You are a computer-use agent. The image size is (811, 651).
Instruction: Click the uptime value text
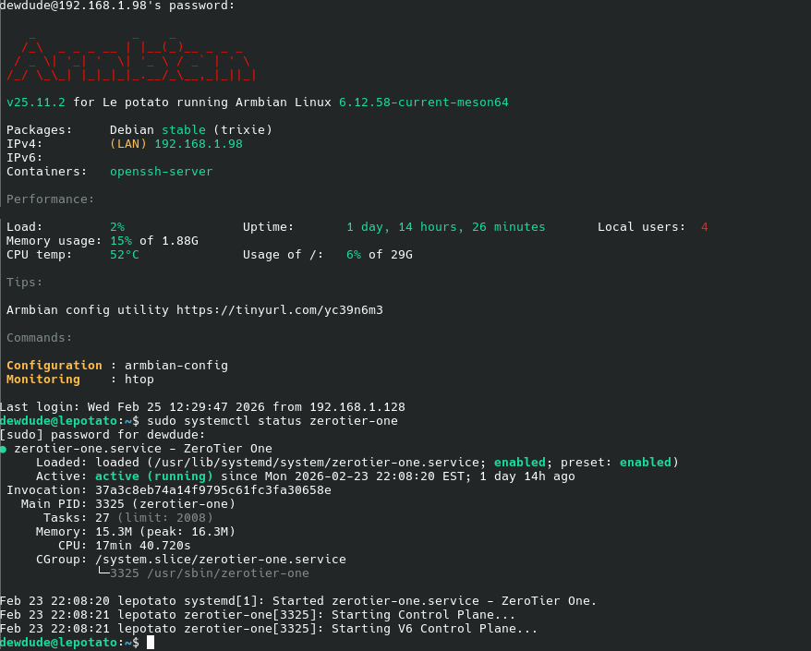point(445,227)
